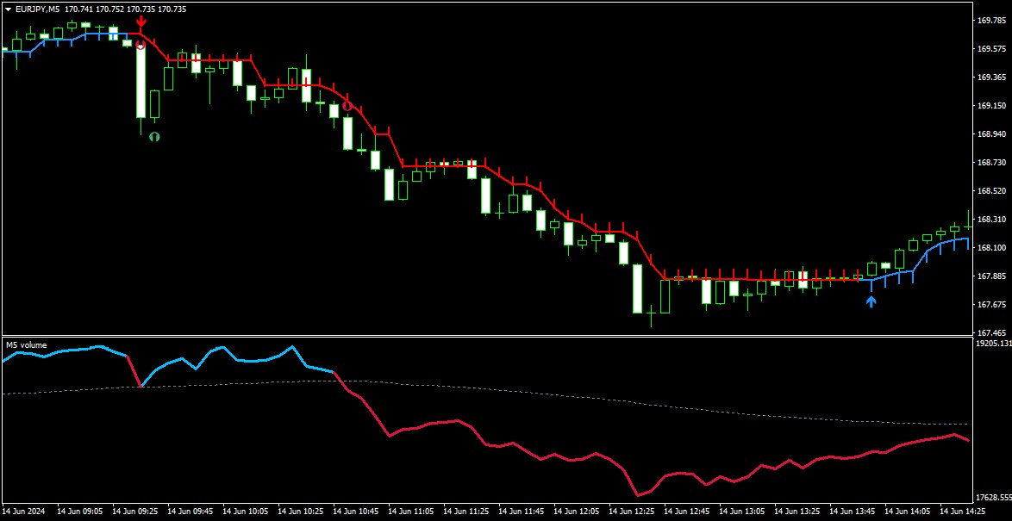Select the 14 Jun 10:05 time label

coord(246,512)
